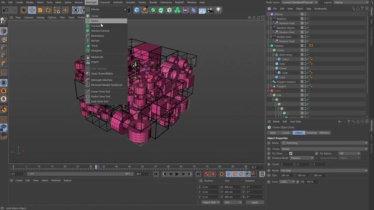374x210 pixels.
Task: Click the timeline current frame marker
Action: click(x=96, y=167)
